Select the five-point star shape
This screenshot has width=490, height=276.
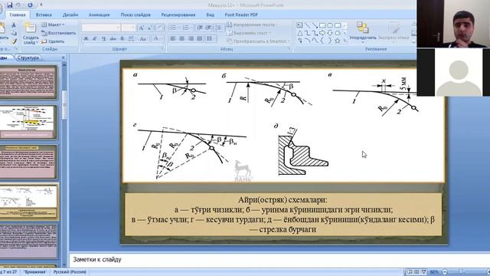point(338,41)
